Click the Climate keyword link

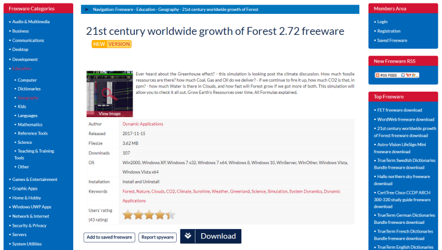[184, 191]
